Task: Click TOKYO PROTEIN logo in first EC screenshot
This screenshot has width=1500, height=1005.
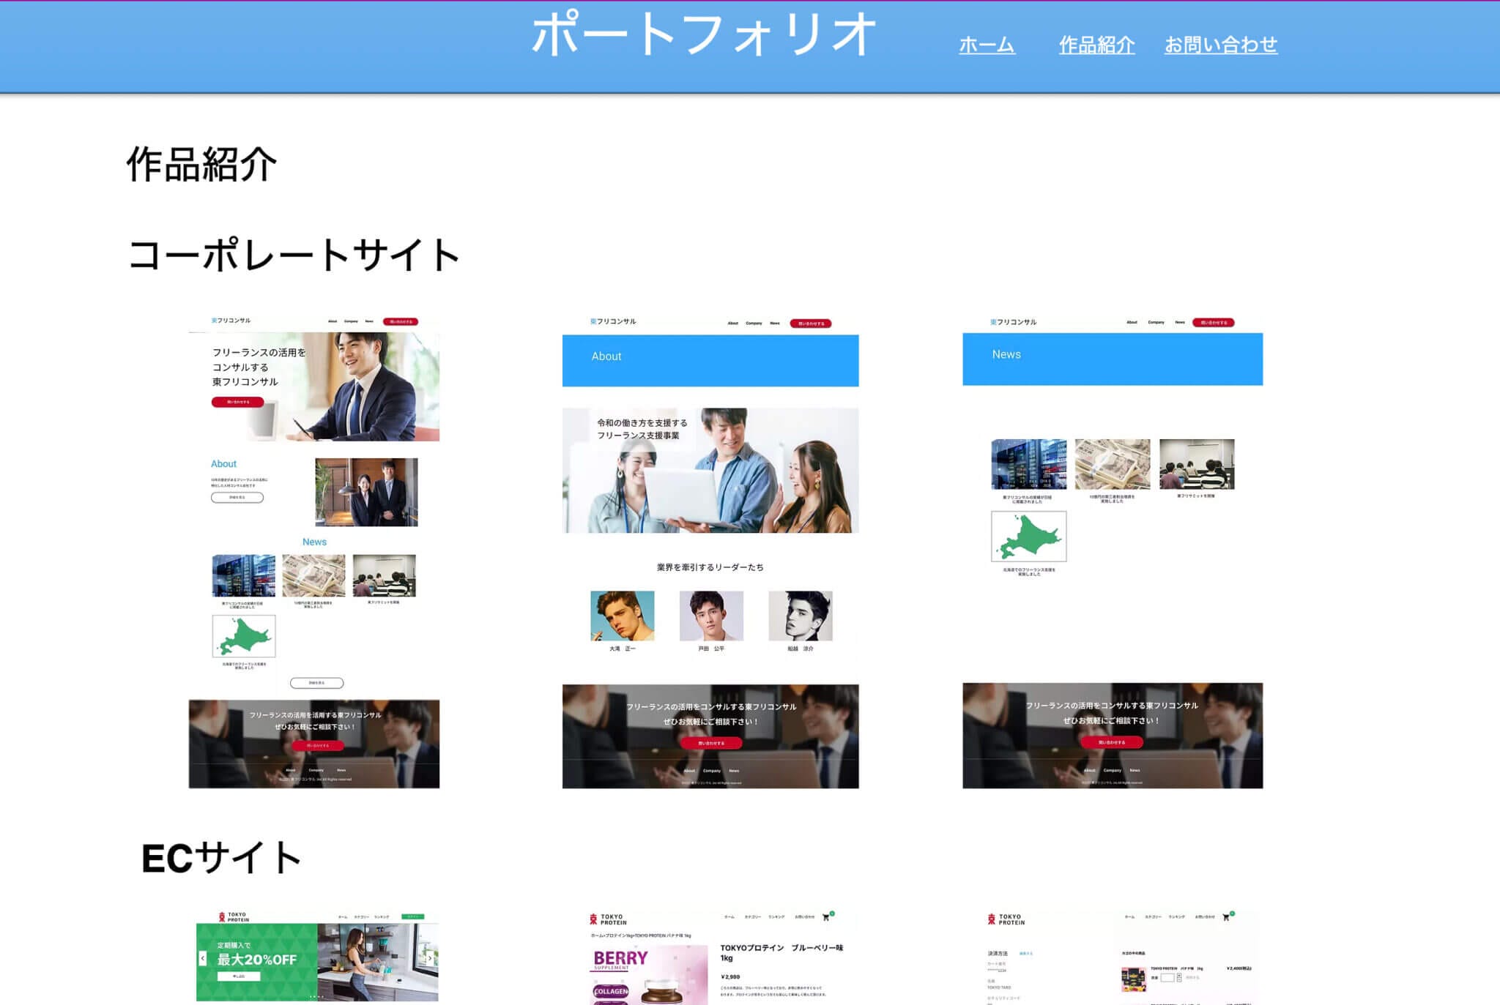Action: pyautogui.click(x=234, y=916)
